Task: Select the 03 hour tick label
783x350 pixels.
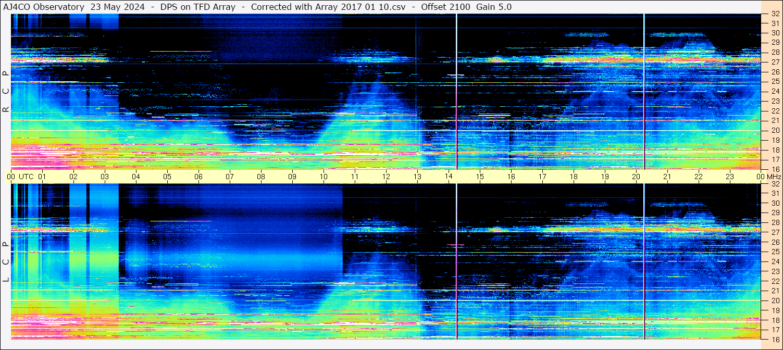Action: coord(105,177)
